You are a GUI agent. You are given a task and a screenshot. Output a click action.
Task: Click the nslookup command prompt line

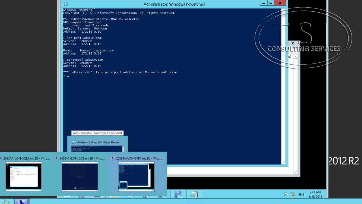coord(101,19)
